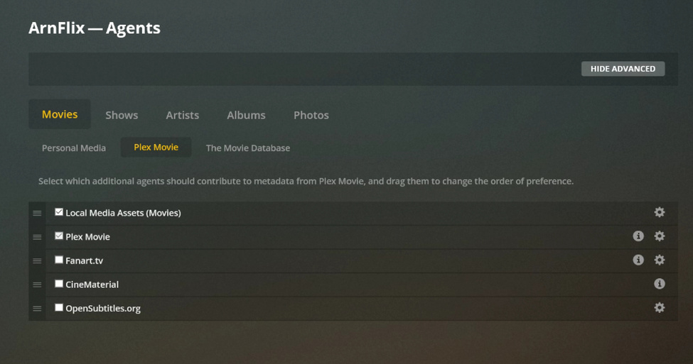
Task: Show info for Plex Movie agent
Action: point(638,236)
